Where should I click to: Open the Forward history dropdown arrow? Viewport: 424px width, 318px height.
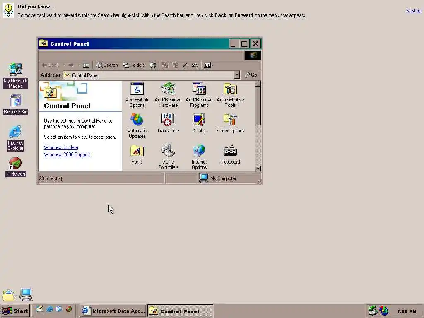[79, 65]
